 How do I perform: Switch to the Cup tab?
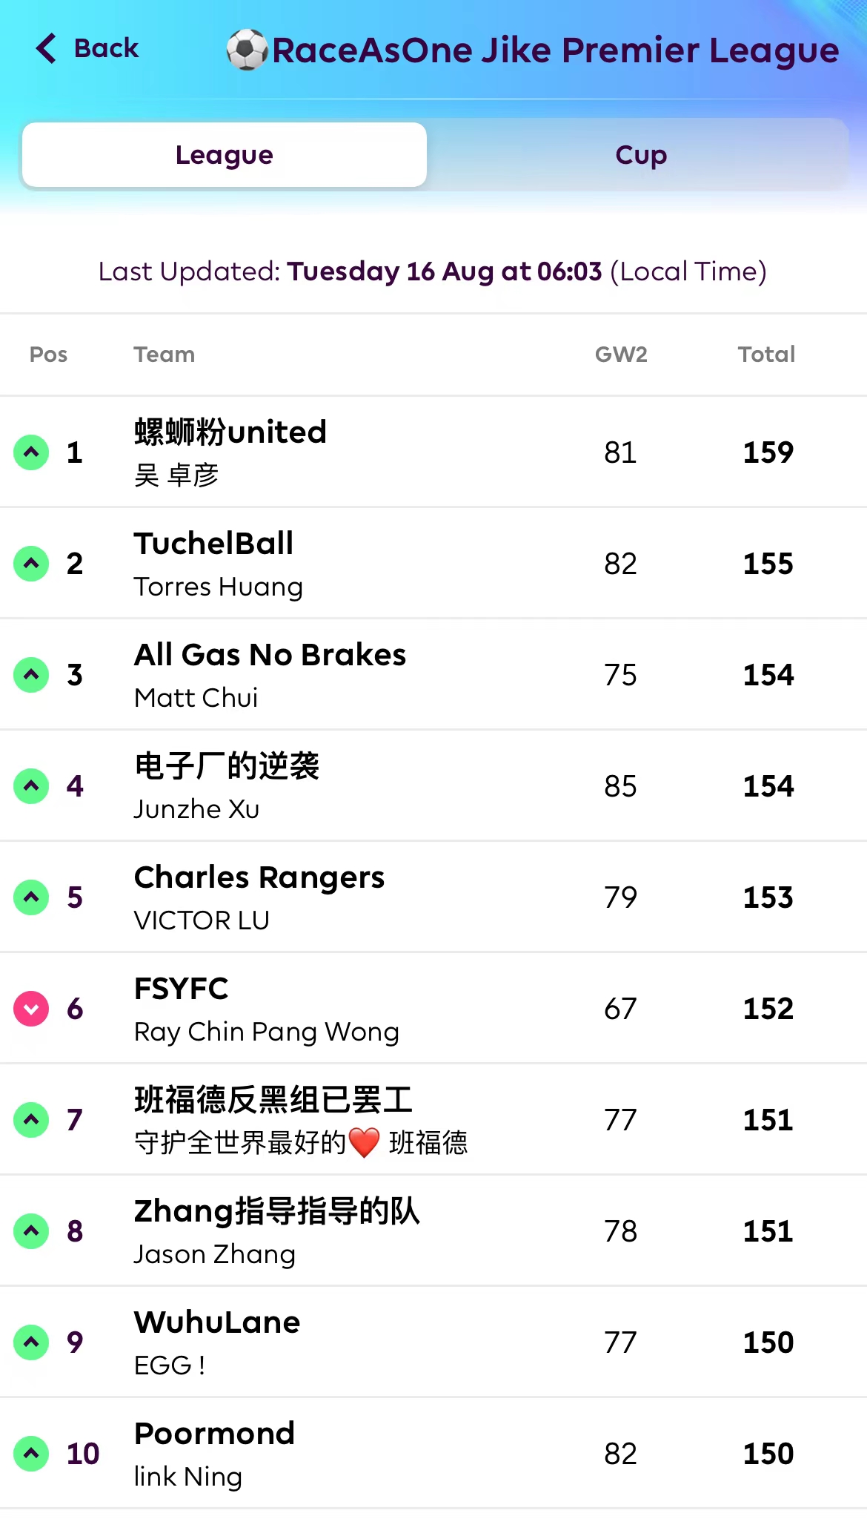[x=641, y=155]
